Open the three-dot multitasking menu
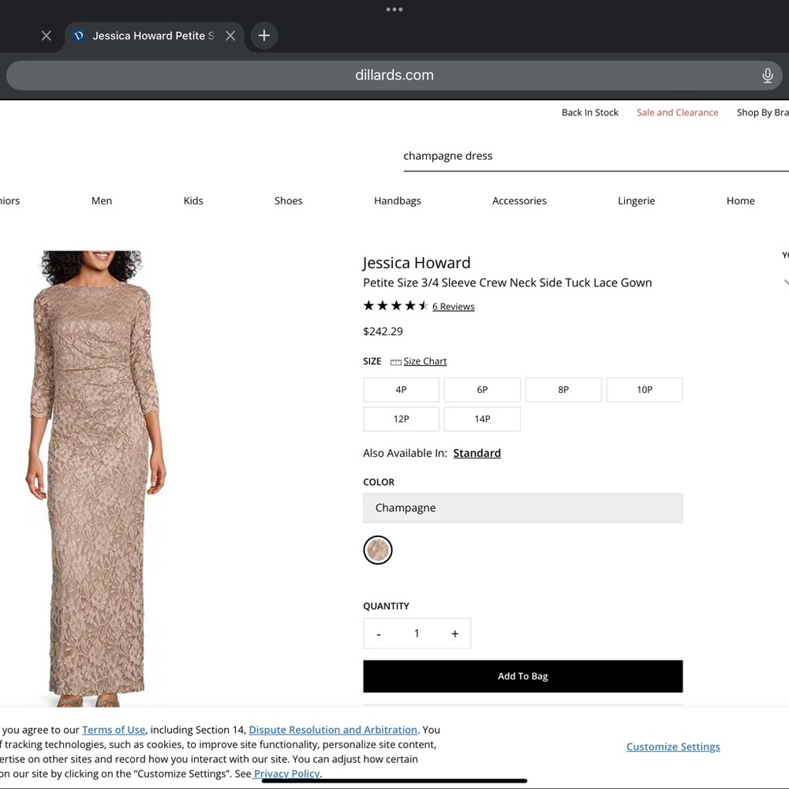The width and height of the screenshot is (789, 789). tap(394, 9)
